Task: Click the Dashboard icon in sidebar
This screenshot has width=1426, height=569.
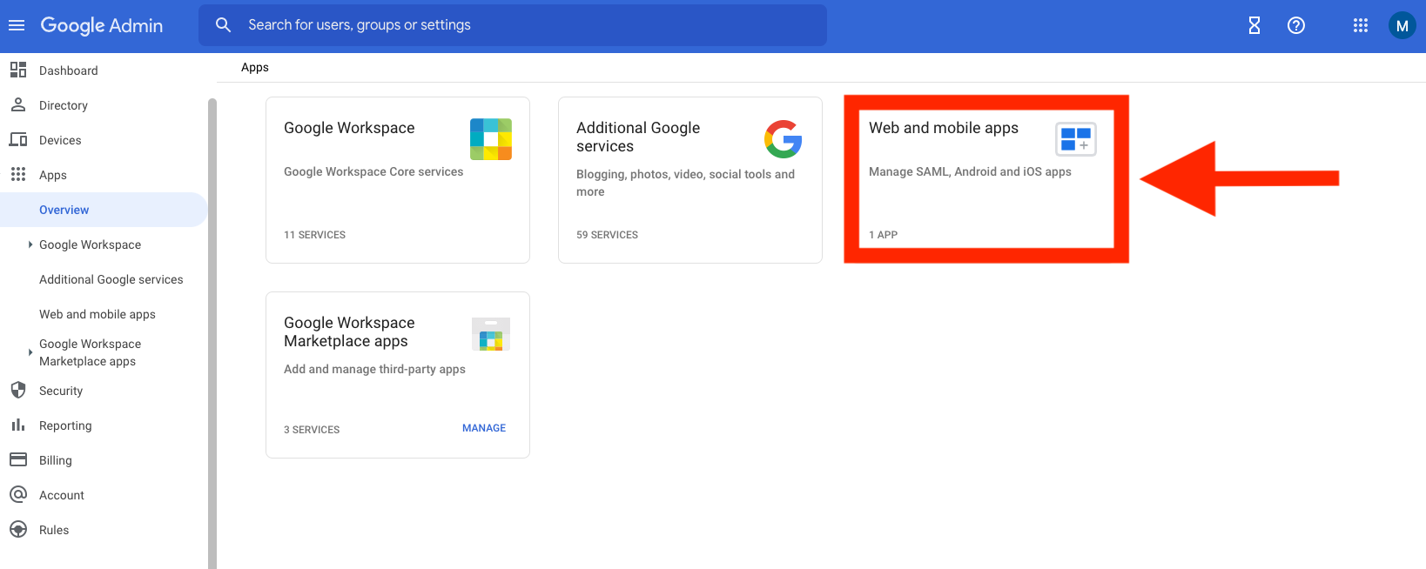Action: tap(18, 70)
